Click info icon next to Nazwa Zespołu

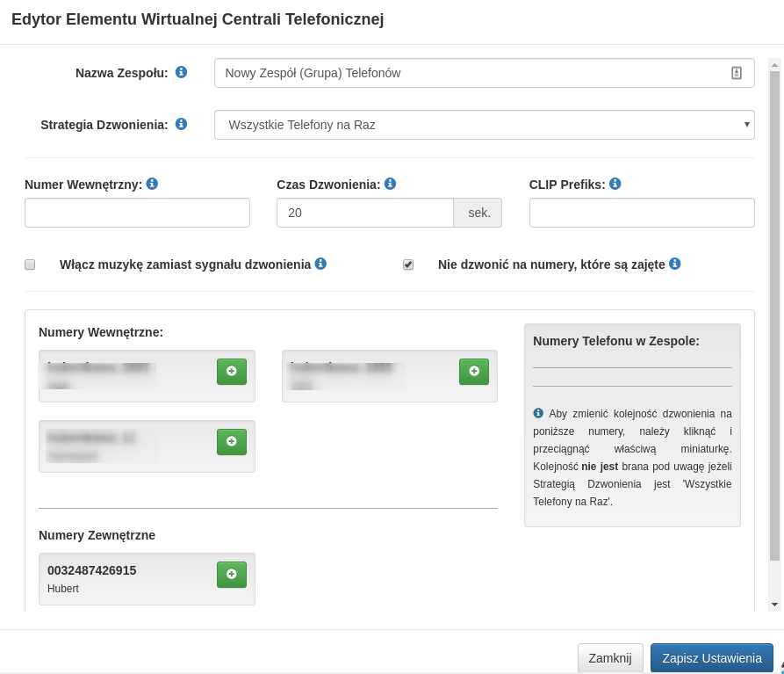point(181,72)
